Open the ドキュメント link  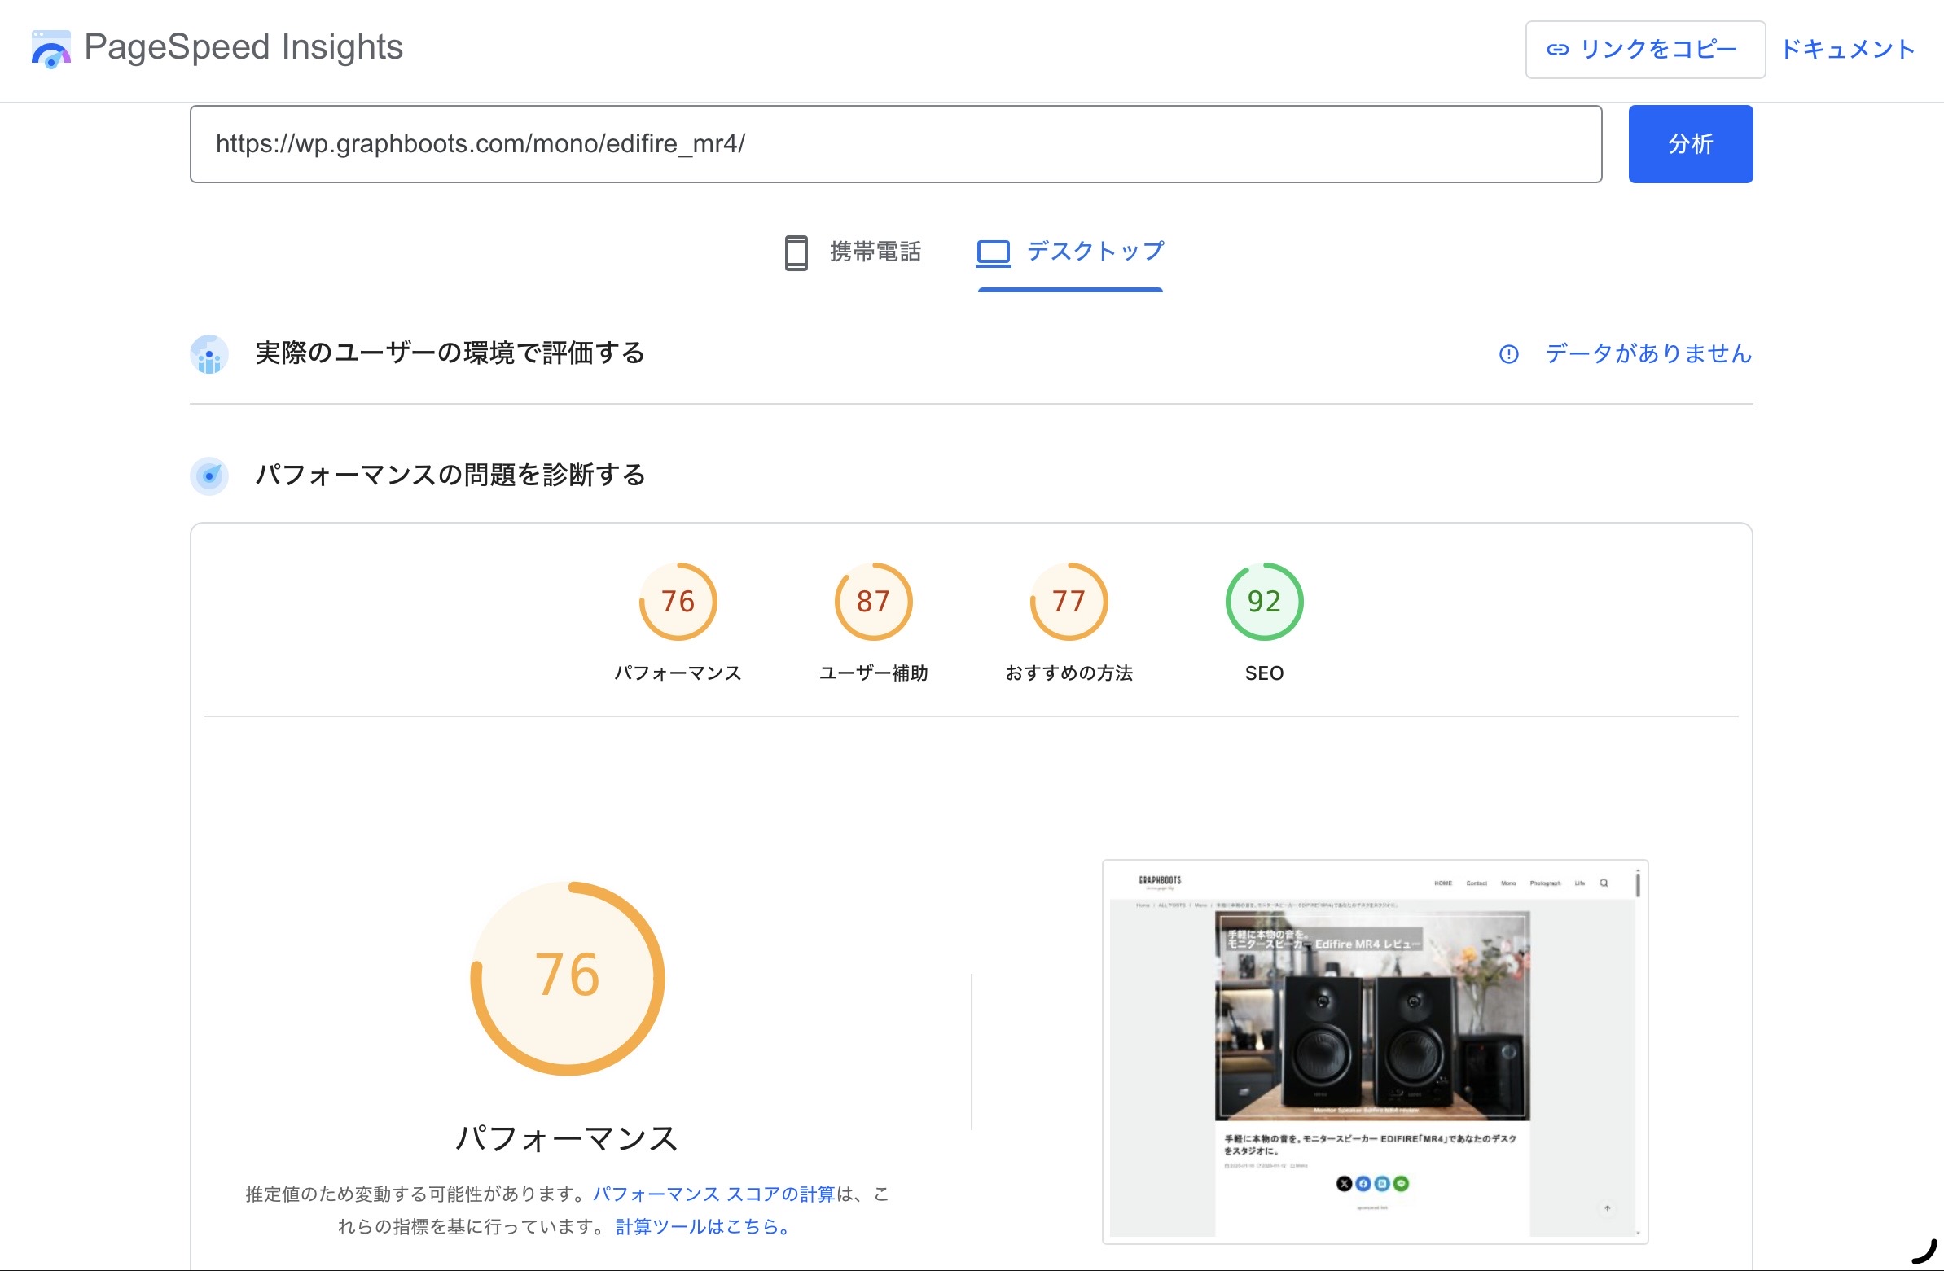coord(1849,50)
